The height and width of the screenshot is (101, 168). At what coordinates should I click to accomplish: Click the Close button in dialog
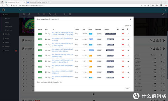click(127, 89)
